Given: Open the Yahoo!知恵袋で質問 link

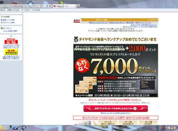Looking at the screenshot, I should pos(10,31).
